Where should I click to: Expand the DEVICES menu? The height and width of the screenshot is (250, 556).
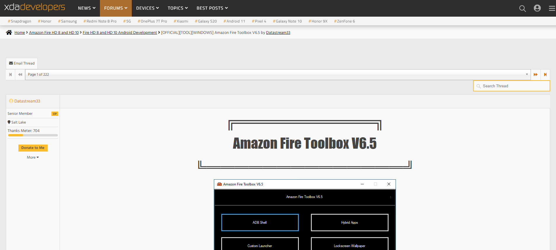(x=147, y=8)
